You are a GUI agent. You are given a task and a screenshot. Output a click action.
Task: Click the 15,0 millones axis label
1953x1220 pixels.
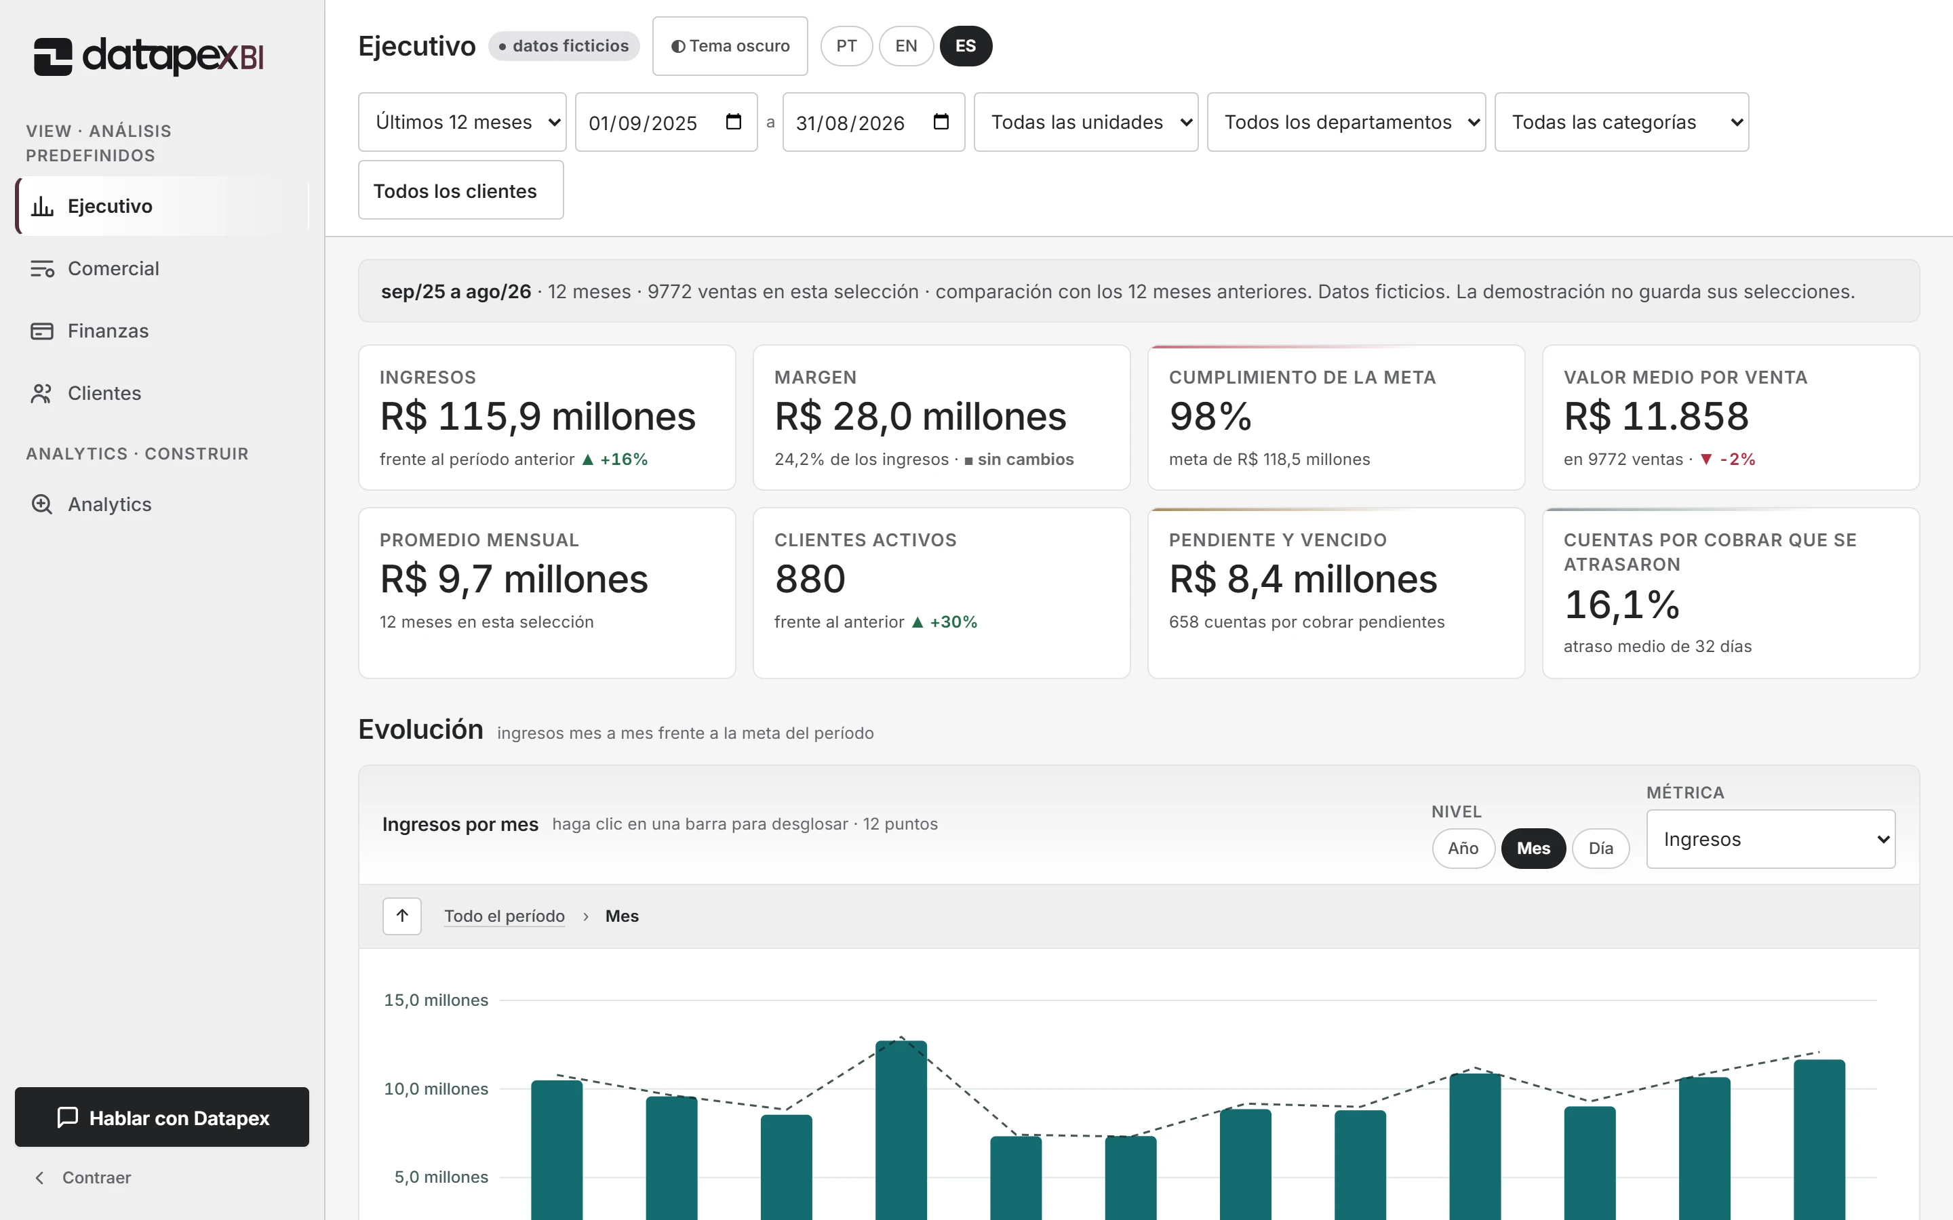(x=436, y=1000)
